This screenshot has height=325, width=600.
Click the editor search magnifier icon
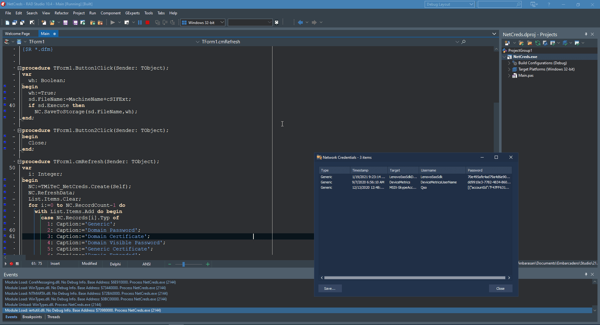click(x=463, y=42)
